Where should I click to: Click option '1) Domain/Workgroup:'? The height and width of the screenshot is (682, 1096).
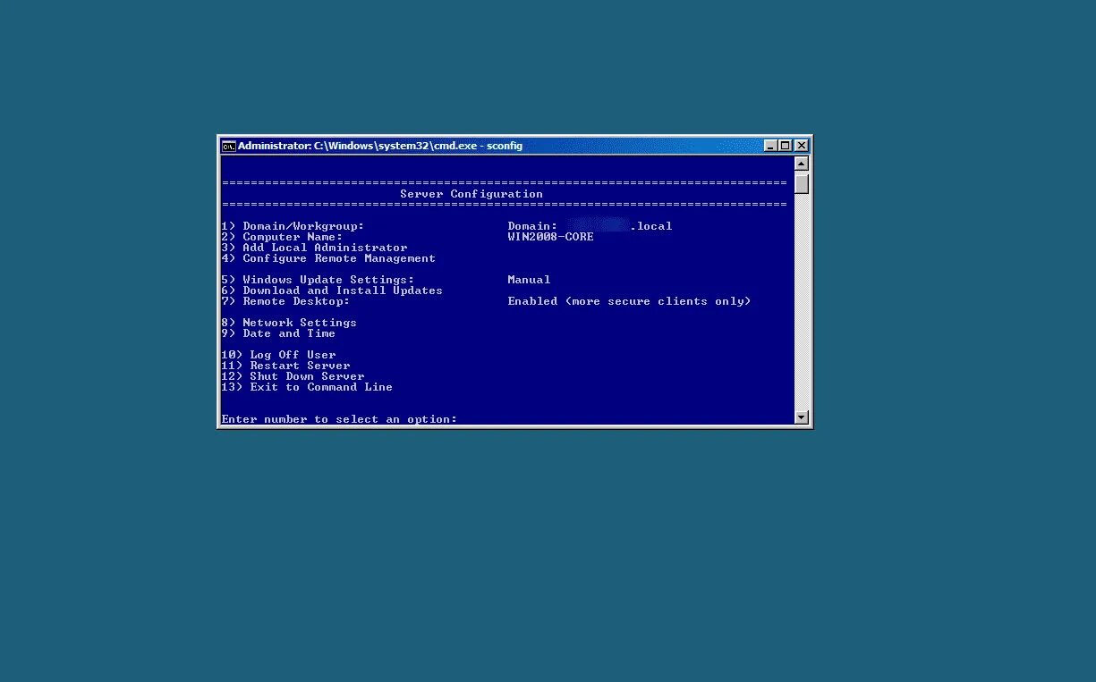(293, 226)
